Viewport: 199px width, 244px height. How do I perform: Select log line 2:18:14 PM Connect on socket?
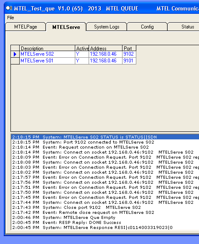click(x=105, y=152)
